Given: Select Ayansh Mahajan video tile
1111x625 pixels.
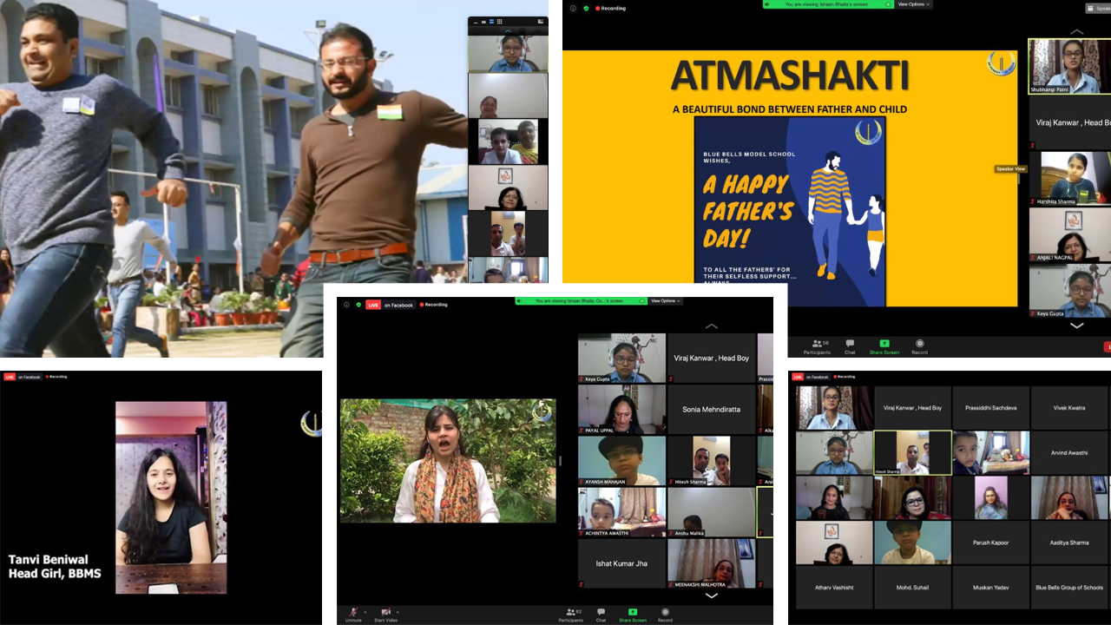Looking at the screenshot, I should pyautogui.click(x=622, y=461).
